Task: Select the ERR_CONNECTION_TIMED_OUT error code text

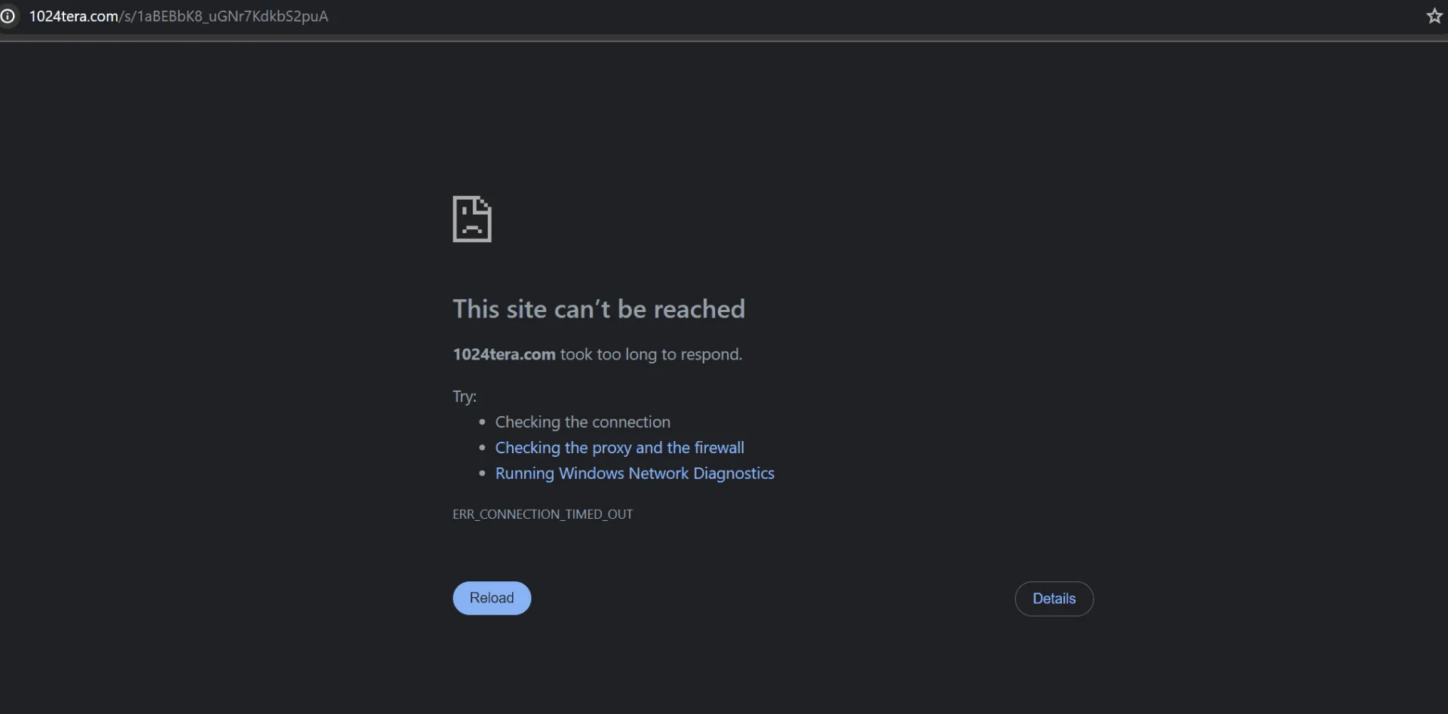Action: point(542,514)
